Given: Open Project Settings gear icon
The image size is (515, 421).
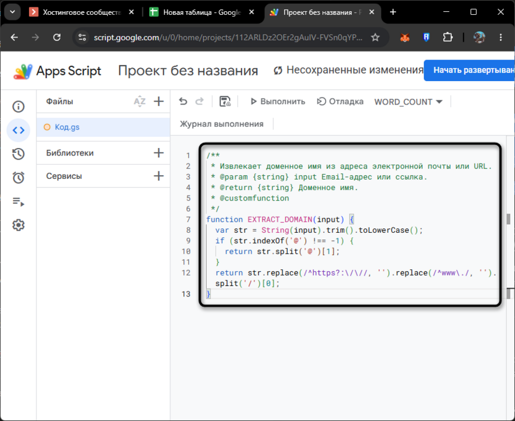Looking at the screenshot, I should coord(19,225).
